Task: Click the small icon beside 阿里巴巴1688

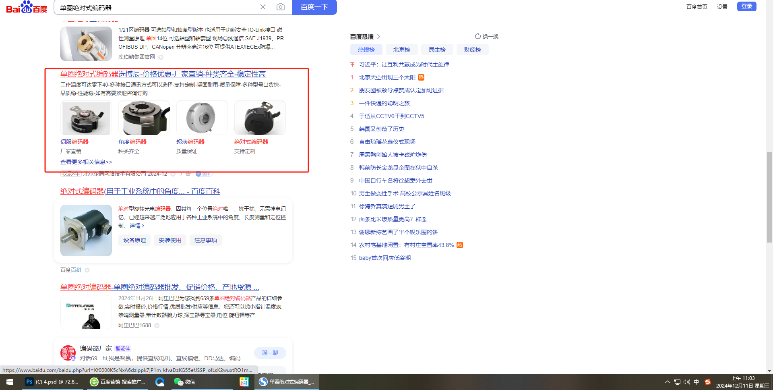Action: (x=157, y=326)
